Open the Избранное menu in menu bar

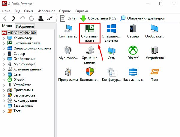coord(46,11)
